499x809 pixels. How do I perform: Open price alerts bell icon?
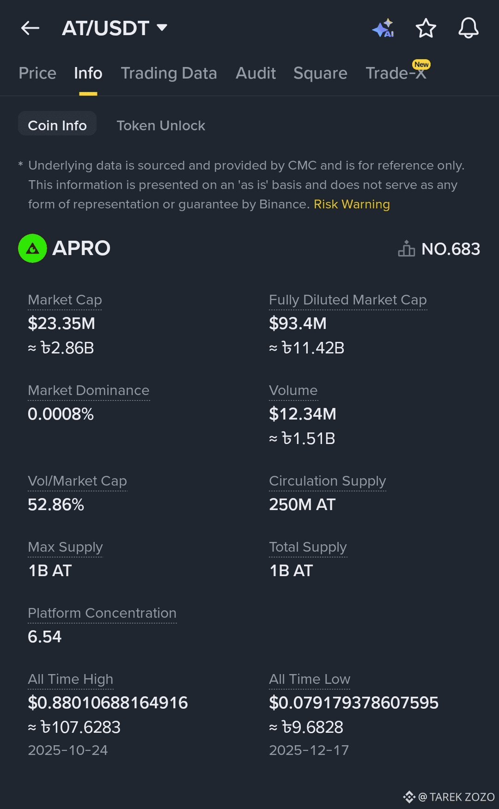(468, 28)
